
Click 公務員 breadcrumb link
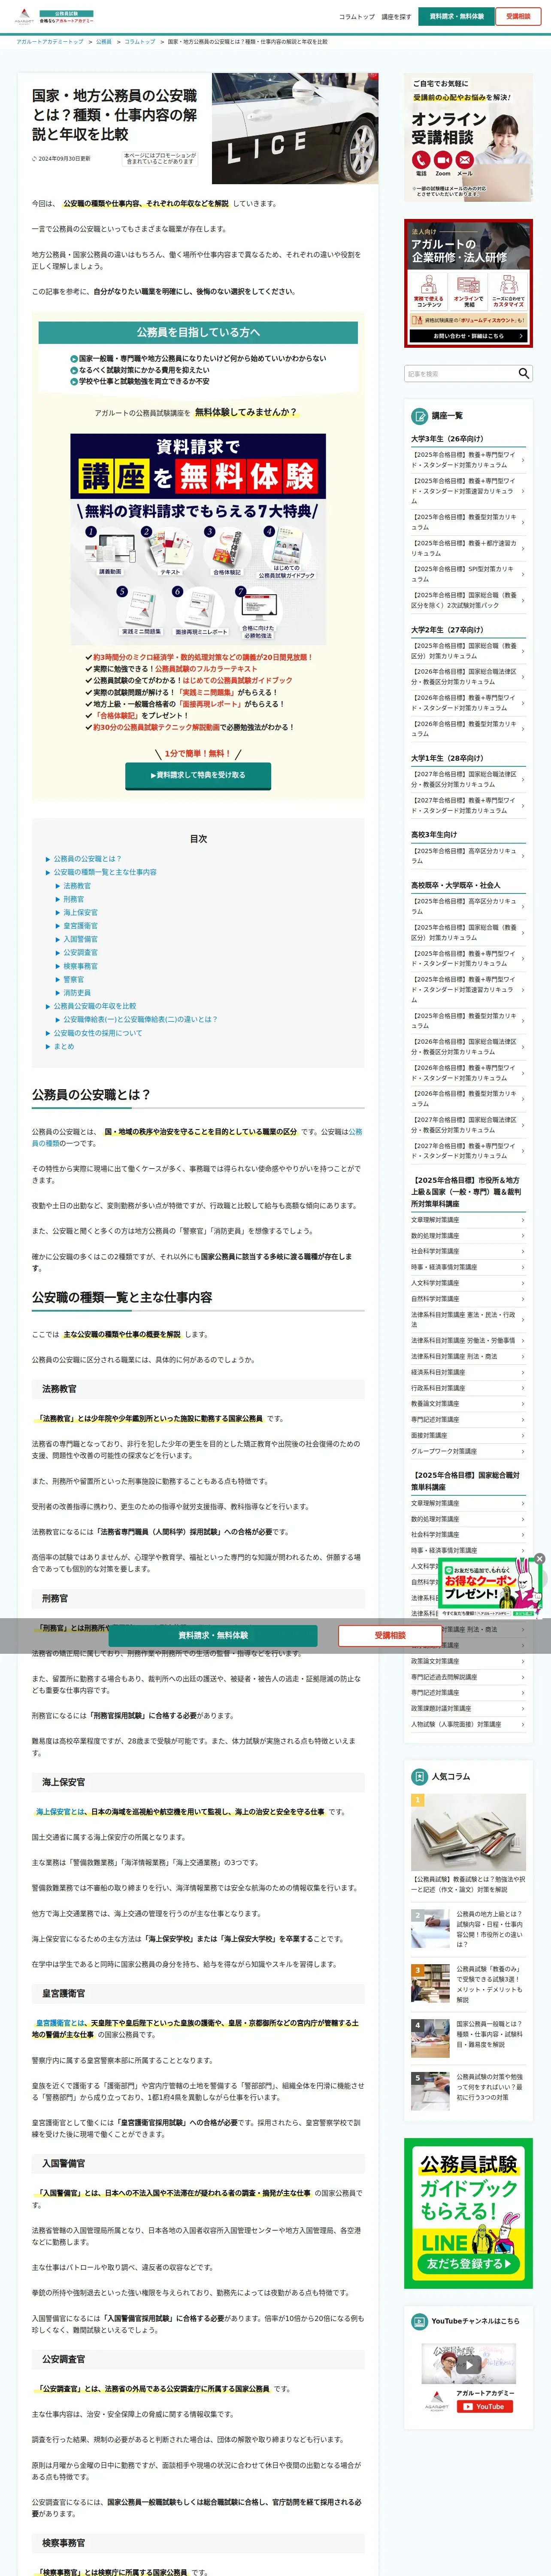point(104,42)
